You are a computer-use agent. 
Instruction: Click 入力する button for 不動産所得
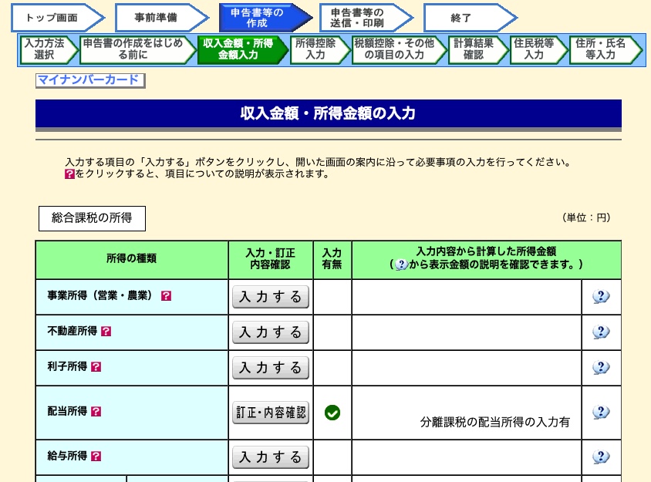(271, 332)
